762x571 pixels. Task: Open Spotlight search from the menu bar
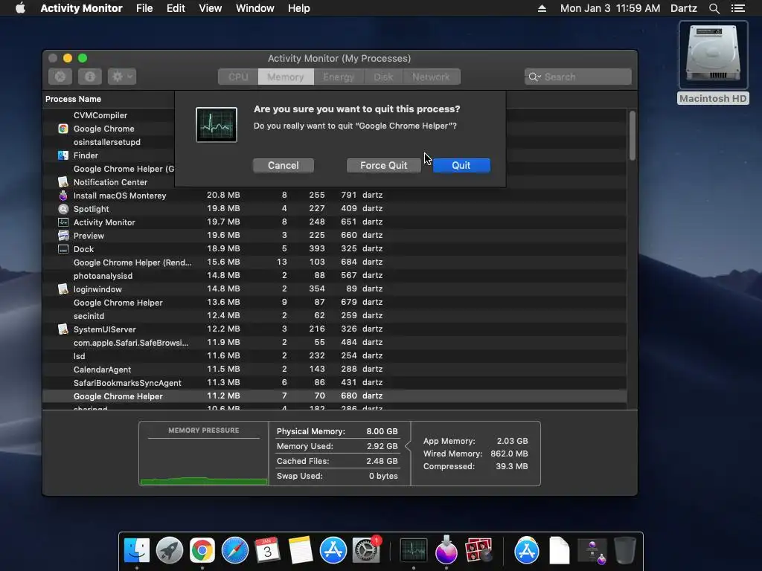pos(714,8)
